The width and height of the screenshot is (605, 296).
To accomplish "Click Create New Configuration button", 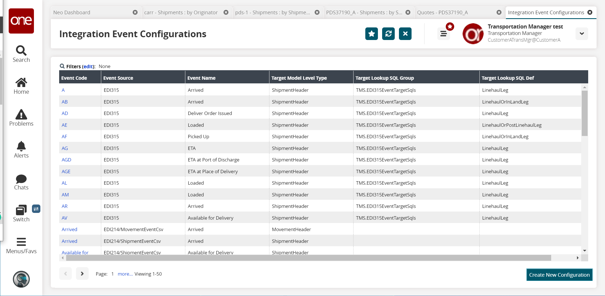I will point(559,275).
